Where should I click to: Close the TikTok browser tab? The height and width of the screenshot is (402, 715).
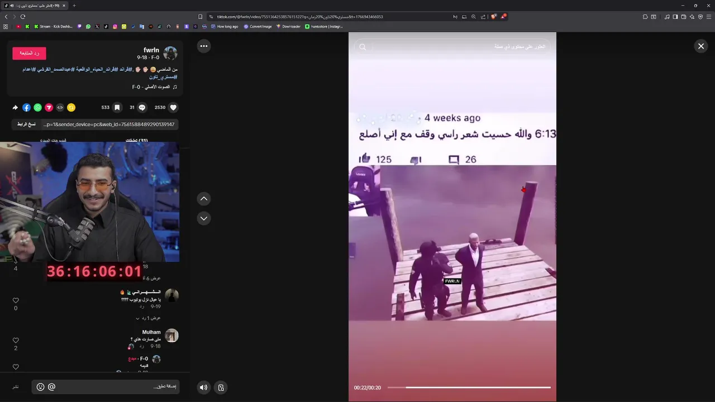point(64,6)
